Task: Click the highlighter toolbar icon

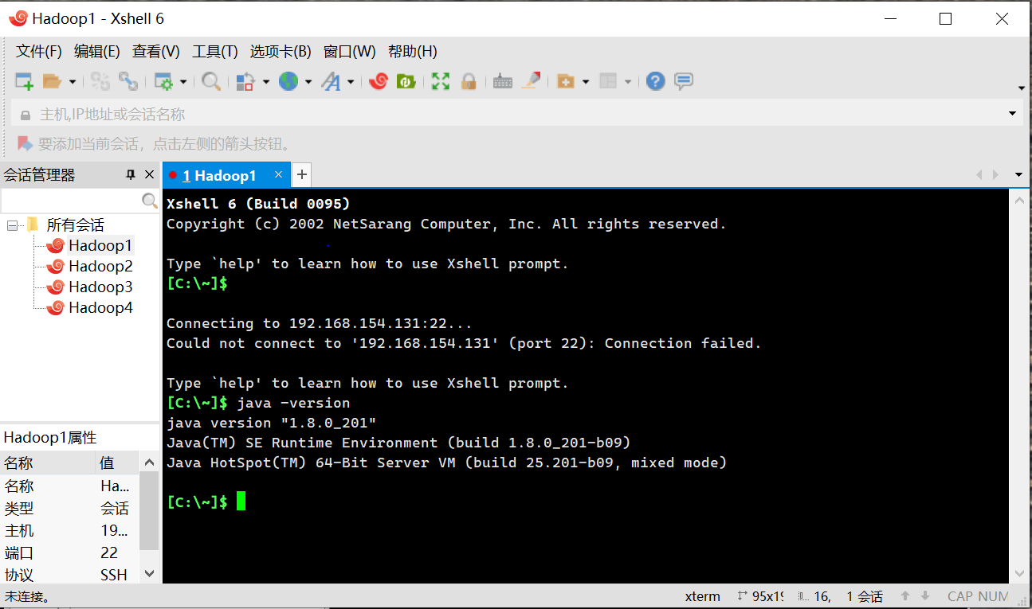Action: point(531,81)
